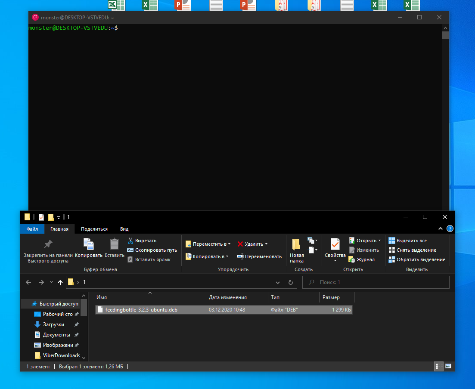Viewport: 475px width, 389px height.
Task: Open the Вид ribbon tab
Action: tap(124, 229)
